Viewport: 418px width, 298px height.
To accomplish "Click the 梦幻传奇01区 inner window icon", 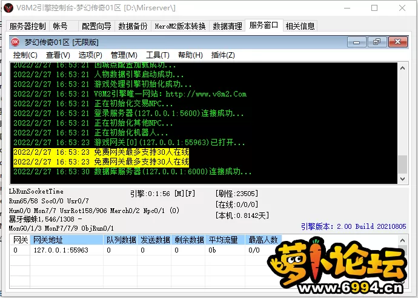I will 16,42.
